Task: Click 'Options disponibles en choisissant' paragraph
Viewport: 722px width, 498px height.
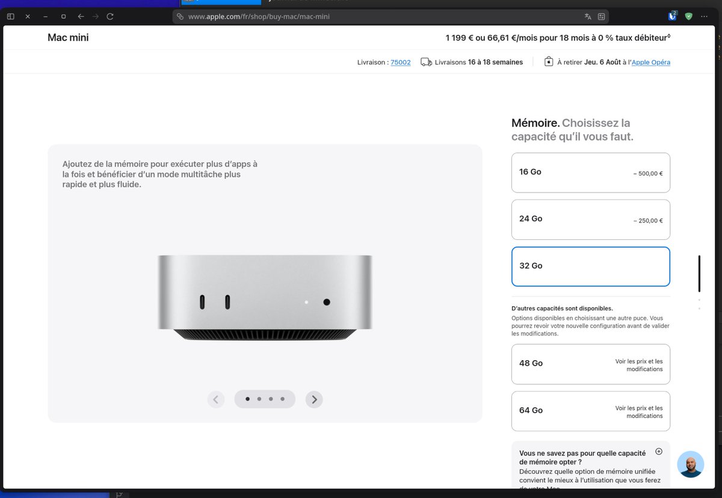Action: (x=590, y=326)
